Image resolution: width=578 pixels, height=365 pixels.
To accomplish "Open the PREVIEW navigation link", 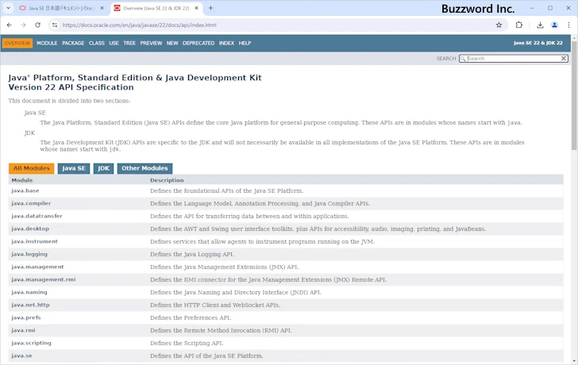I will tap(151, 43).
